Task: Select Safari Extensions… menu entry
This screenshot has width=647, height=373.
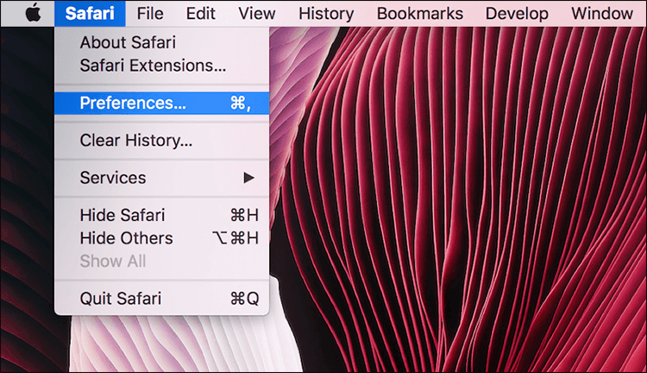Action: pos(153,65)
